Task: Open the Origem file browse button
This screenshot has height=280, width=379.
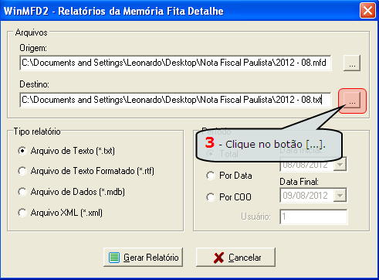Action: tap(352, 63)
